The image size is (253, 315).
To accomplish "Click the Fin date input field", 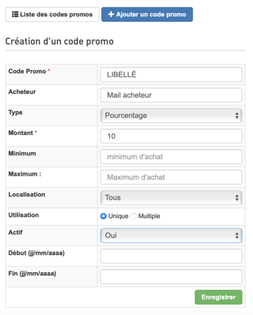I will click(171, 276).
